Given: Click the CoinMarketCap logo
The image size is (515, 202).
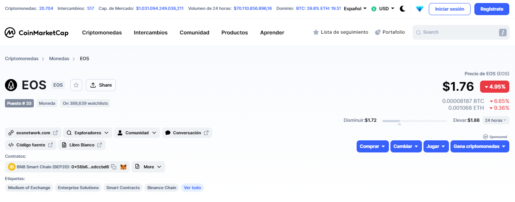Looking at the screenshot, I should point(36,33).
